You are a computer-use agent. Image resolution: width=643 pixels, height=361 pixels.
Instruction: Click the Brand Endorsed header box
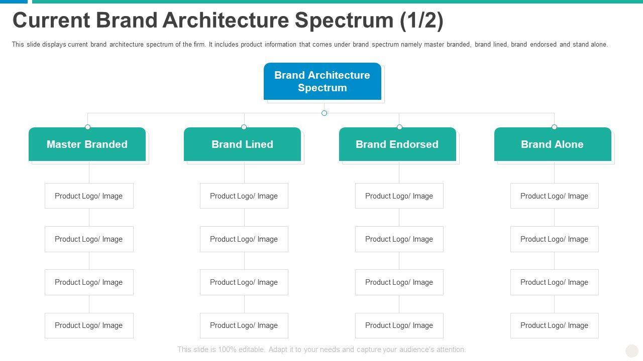(397, 144)
